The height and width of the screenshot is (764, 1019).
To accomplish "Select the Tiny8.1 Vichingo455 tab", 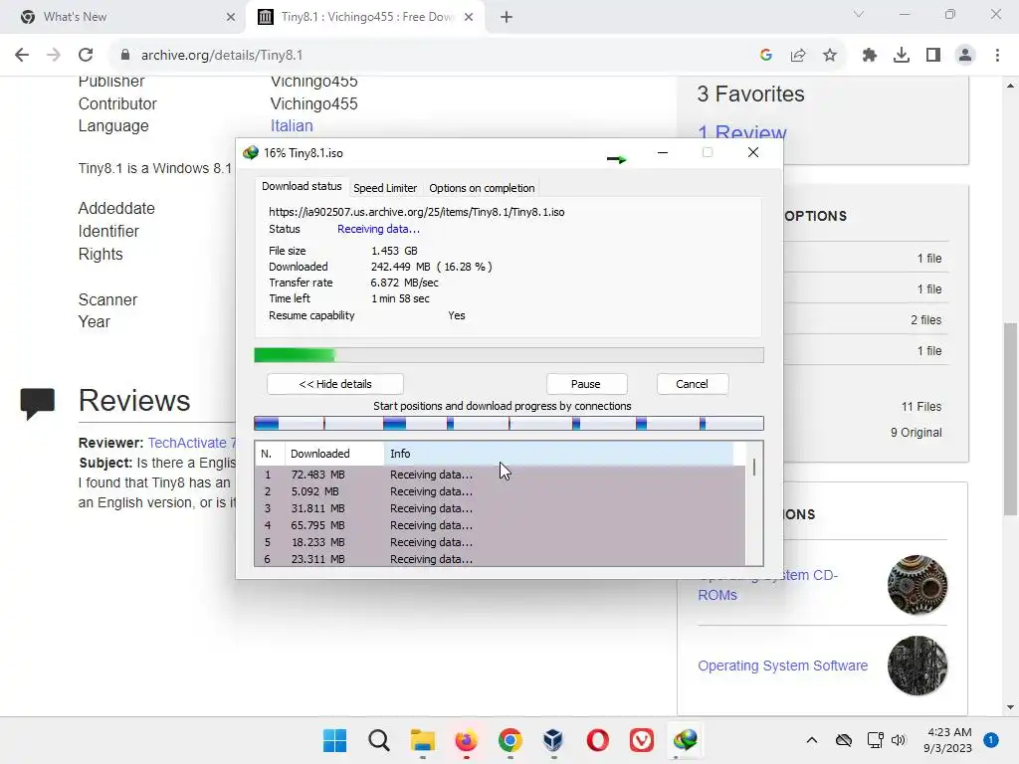I will coord(367,17).
